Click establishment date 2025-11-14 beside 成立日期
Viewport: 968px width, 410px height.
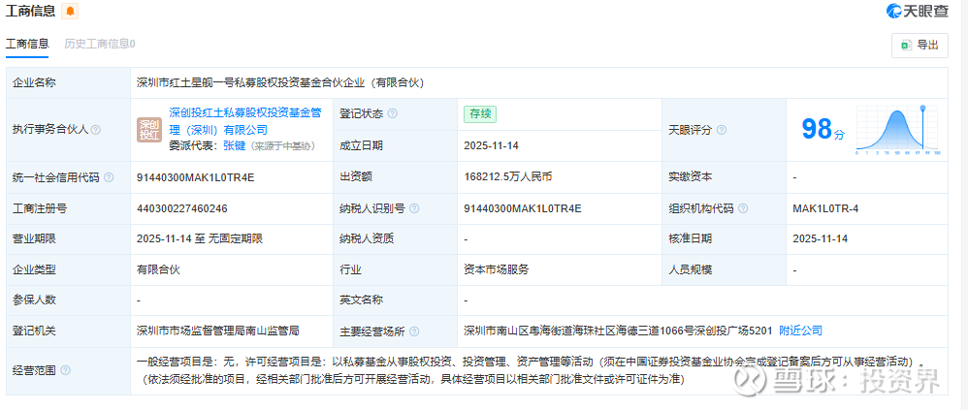click(492, 146)
